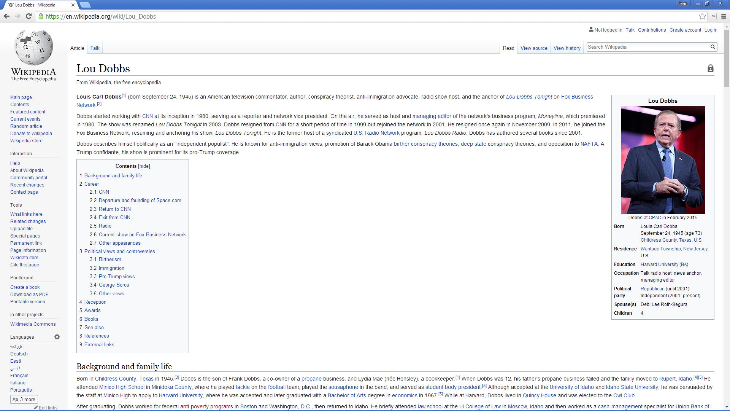Jump to Birtherism section in contents
The width and height of the screenshot is (730, 411).
pos(110,260)
